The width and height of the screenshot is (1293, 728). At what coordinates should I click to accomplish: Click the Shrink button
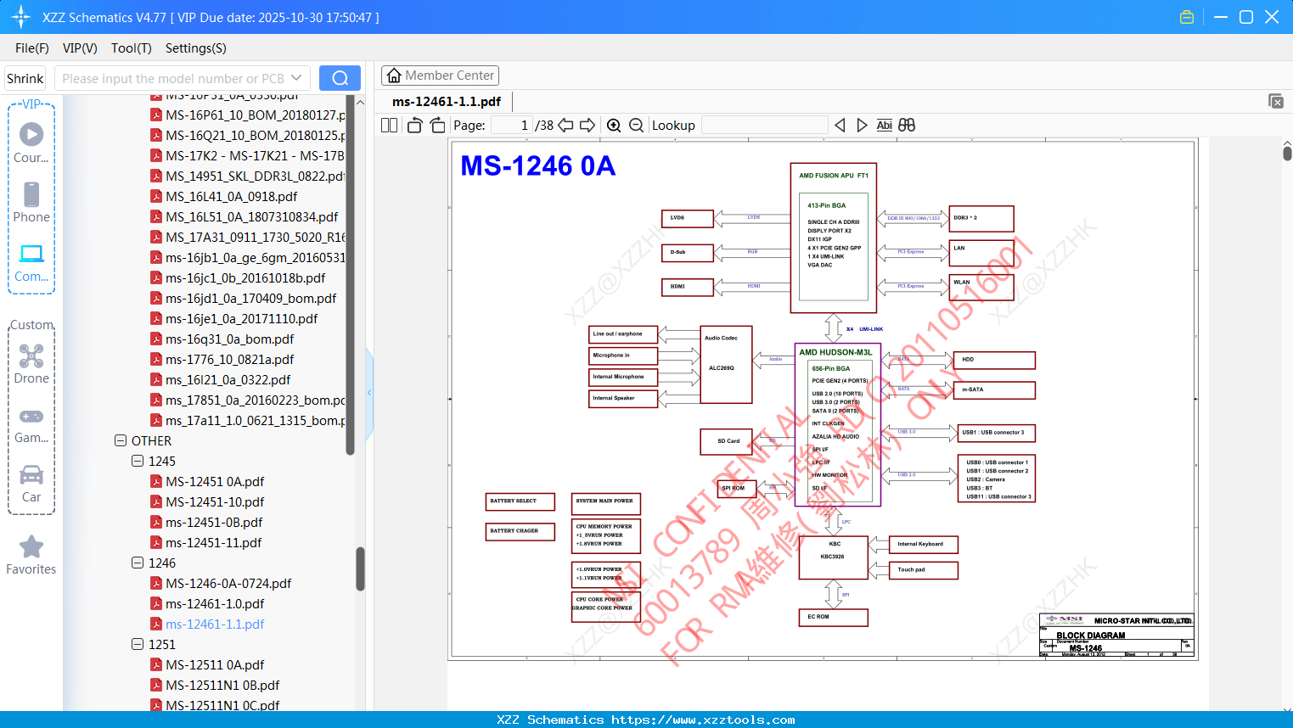pos(25,78)
